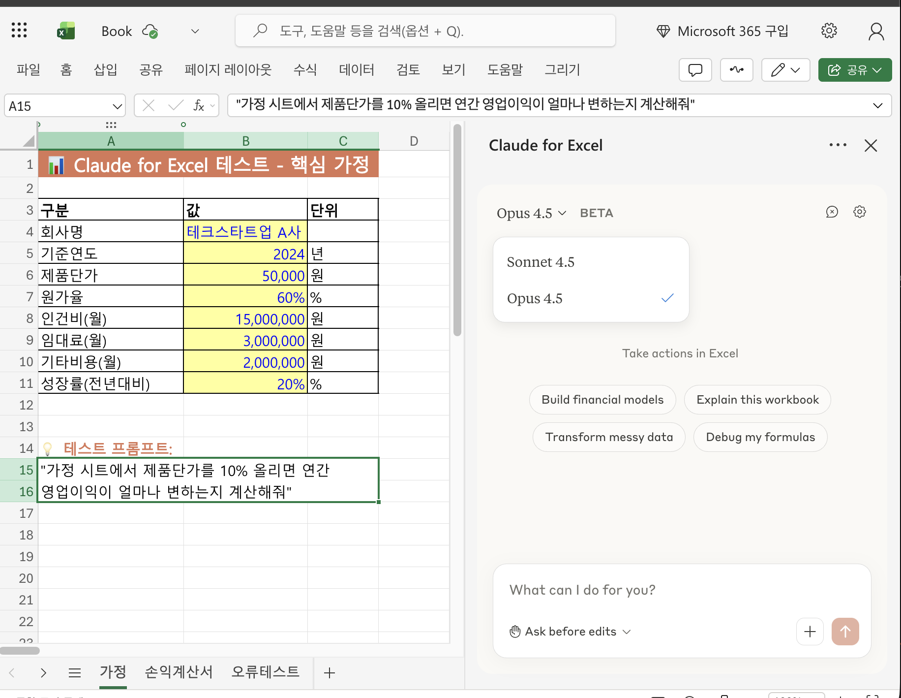Expand the formula bar with the chevron
Viewport: 901px width, 698px height.
(877, 105)
